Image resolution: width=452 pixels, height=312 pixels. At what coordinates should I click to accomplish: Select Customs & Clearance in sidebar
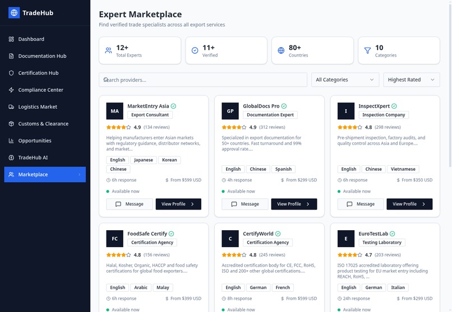[x=45, y=124]
